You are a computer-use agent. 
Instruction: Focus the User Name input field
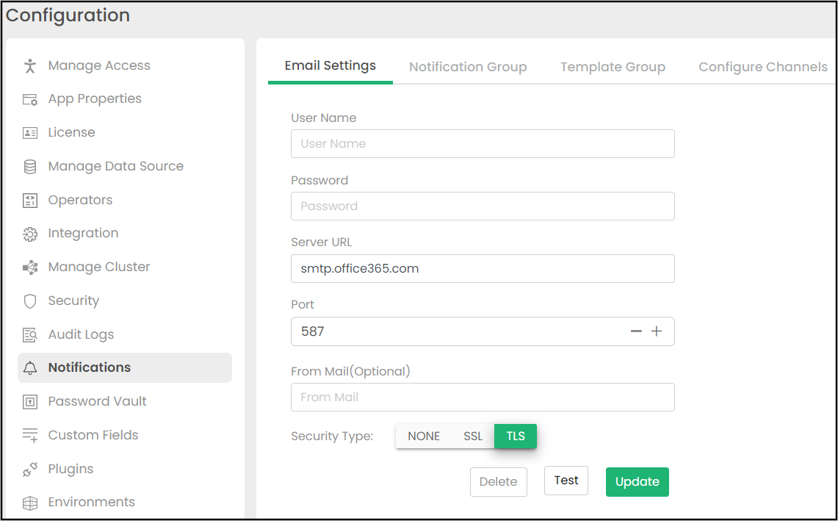click(x=483, y=143)
